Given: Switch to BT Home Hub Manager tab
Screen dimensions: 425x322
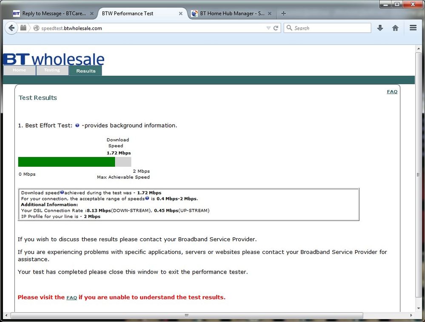Looking at the screenshot, I should pyautogui.click(x=232, y=13).
